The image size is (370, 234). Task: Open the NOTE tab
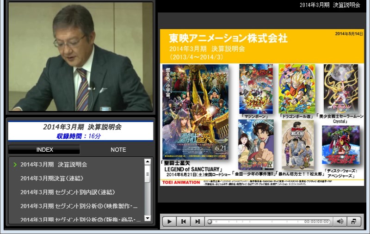[x=118, y=149]
